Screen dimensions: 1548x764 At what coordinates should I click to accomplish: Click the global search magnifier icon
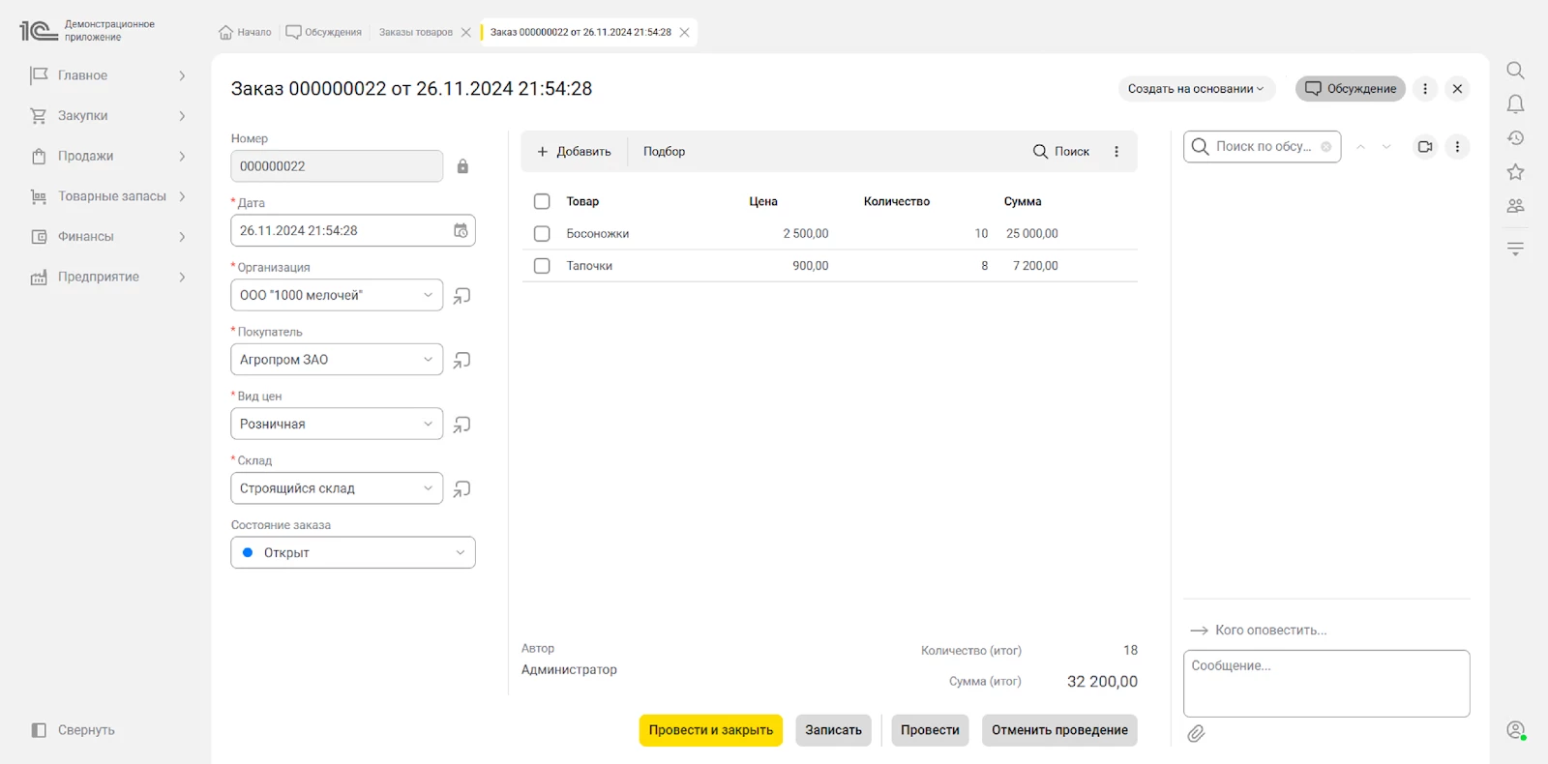[x=1515, y=71]
